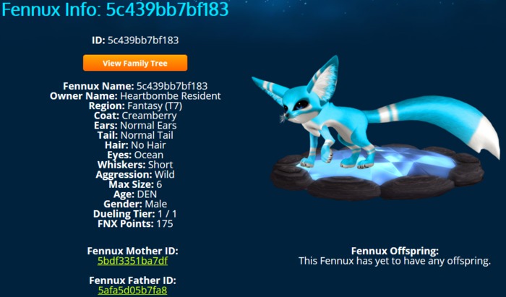Click the glowing crystal den base
The image size is (506, 297).
pyautogui.click(x=377, y=174)
